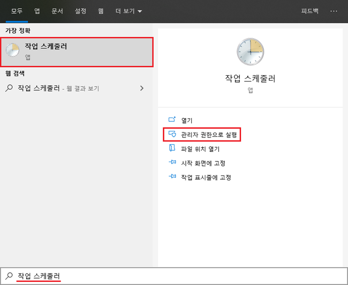Select the 모두 tab
The width and height of the screenshot is (348, 285).
click(17, 11)
